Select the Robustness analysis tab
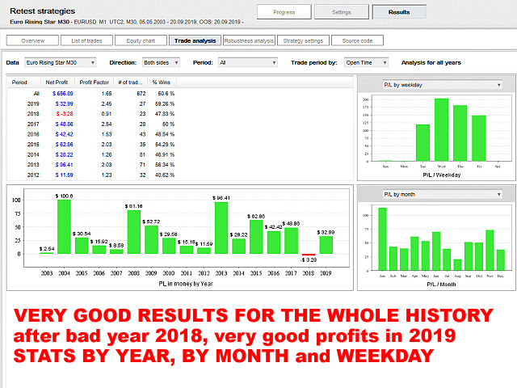 tap(249, 40)
